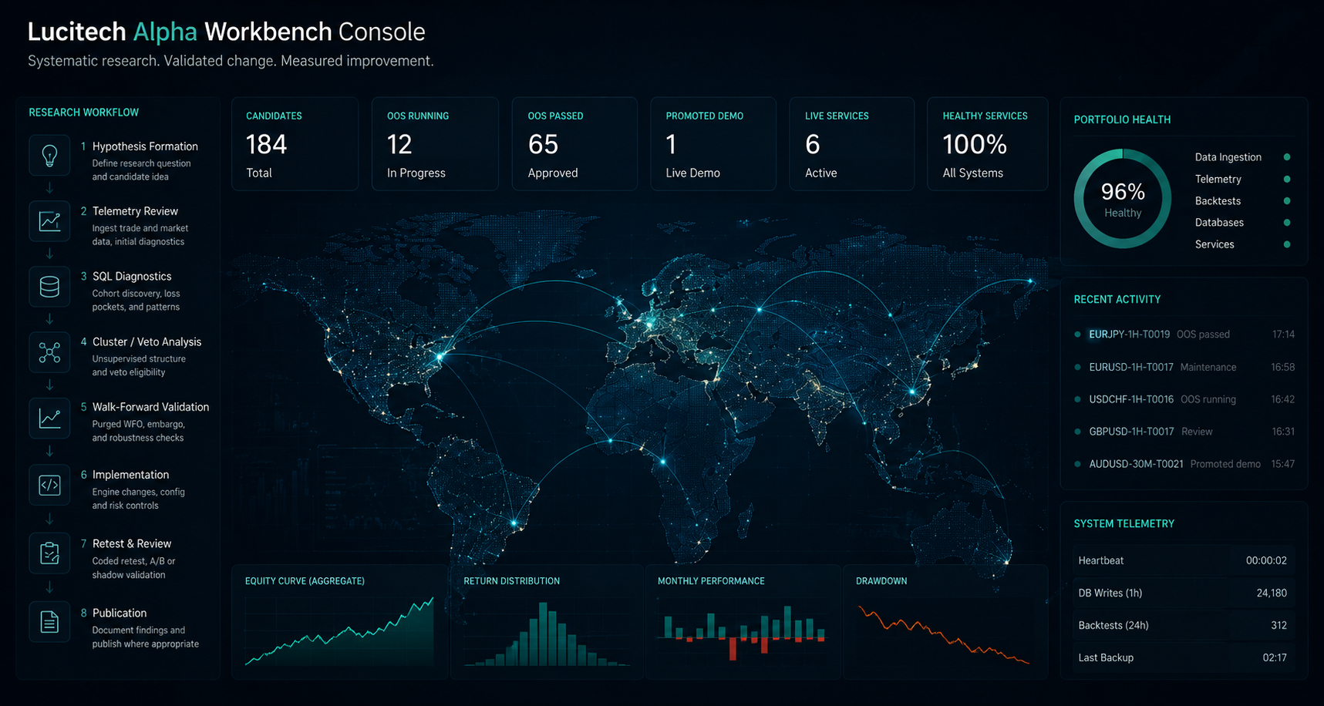Viewport: 1324px width, 706px height.
Task: Select the Publication document icon
Action: (x=49, y=621)
